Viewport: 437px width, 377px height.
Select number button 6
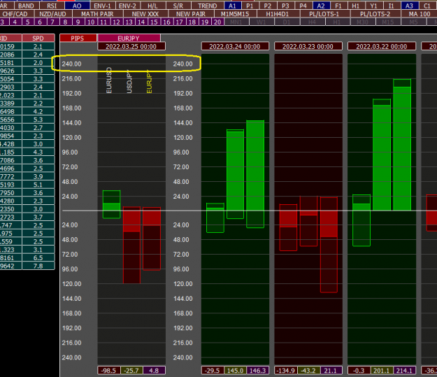coord(40,22)
